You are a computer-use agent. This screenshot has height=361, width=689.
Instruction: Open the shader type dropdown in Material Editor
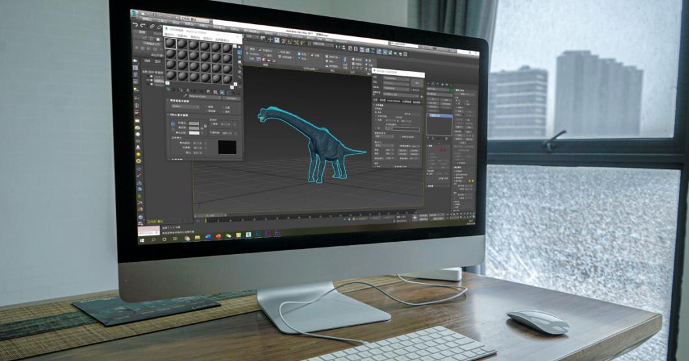click(x=185, y=106)
